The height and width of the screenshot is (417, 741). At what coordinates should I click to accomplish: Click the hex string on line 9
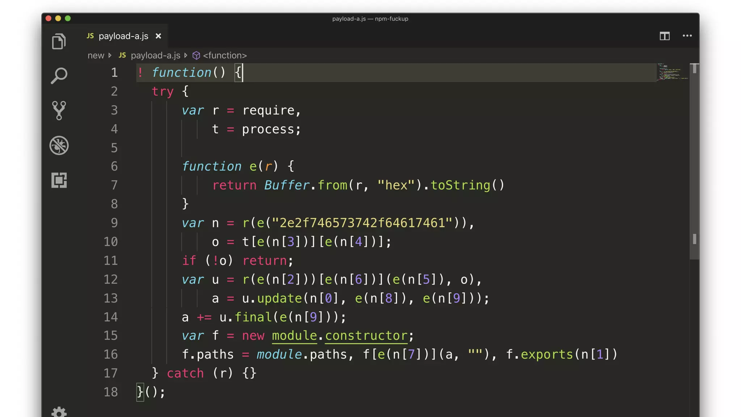[x=362, y=223]
